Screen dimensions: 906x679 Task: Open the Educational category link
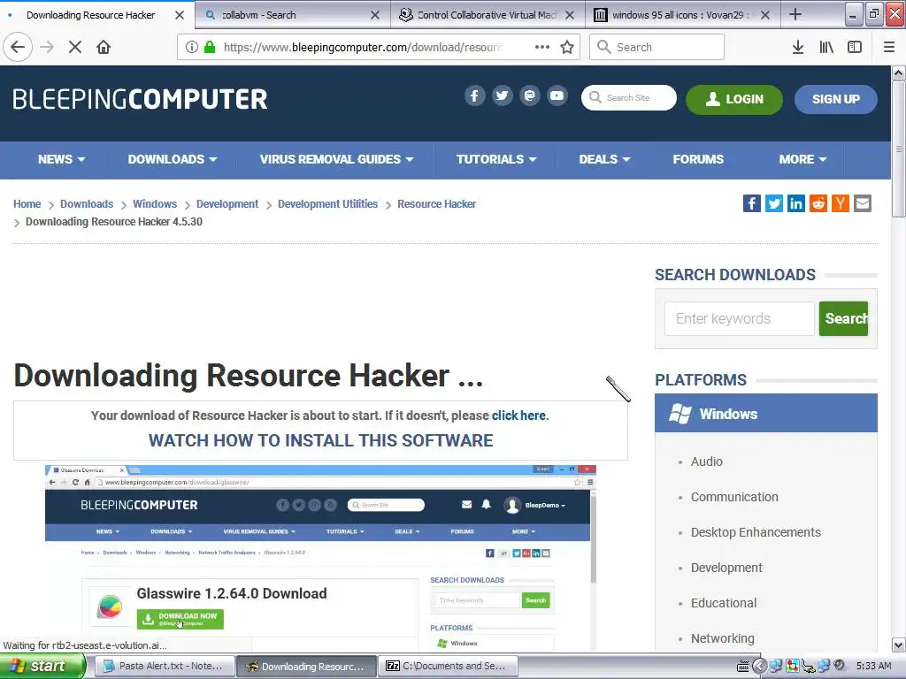click(724, 603)
